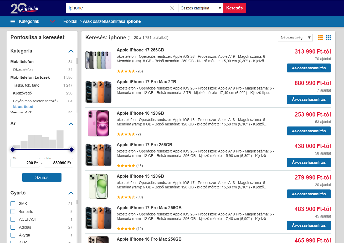
Task: Click the maximum price slider handle
Action: point(71,150)
